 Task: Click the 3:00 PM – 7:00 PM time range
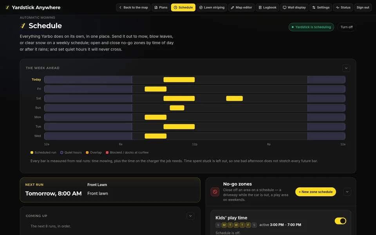286,225
